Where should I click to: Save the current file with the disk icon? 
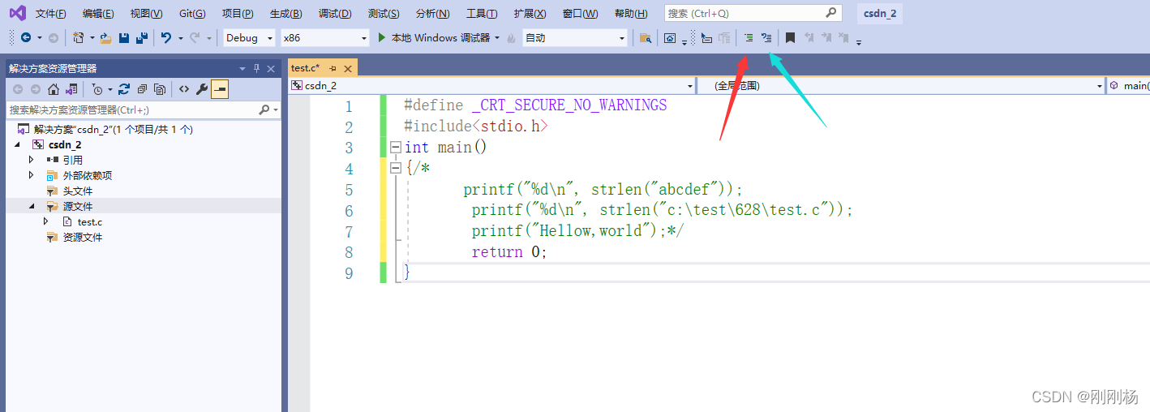[124, 37]
